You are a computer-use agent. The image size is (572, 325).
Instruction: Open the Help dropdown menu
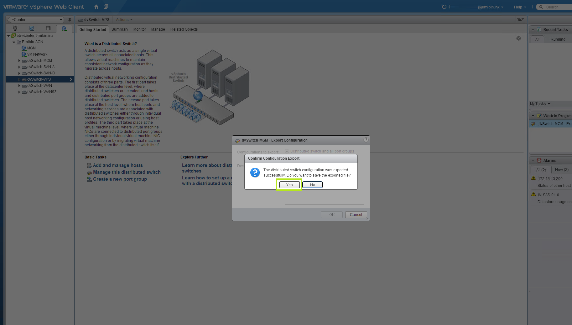point(520,7)
